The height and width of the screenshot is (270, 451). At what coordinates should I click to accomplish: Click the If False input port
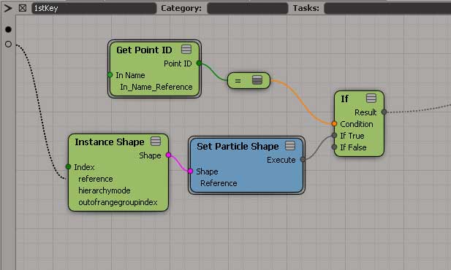[334, 147]
